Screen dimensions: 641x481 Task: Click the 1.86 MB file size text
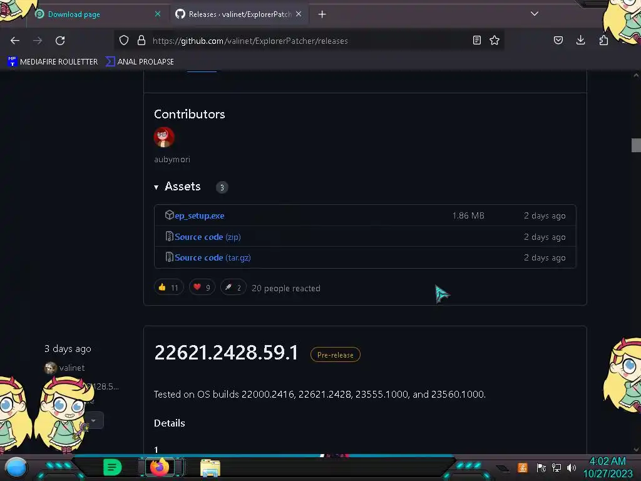point(468,215)
